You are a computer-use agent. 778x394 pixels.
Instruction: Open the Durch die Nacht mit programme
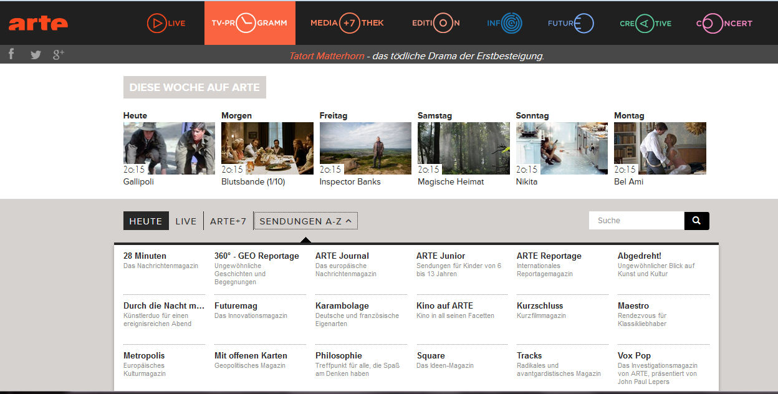164,305
